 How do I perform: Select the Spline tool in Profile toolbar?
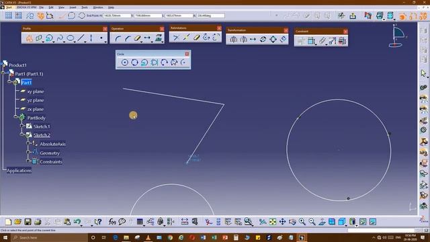[60, 38]
